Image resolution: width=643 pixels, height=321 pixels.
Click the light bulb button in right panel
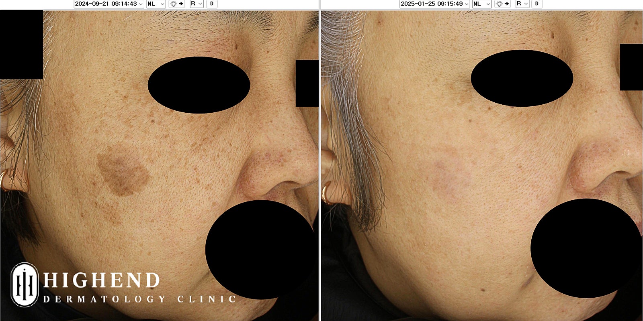[502, 4]
